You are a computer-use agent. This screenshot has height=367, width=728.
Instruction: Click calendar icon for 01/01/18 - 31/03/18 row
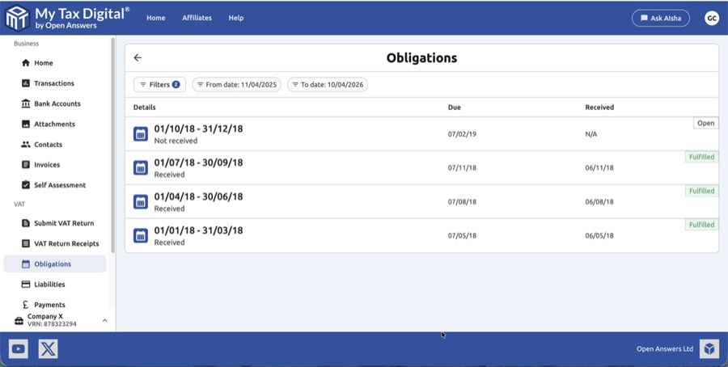click(x=141, y=236)
